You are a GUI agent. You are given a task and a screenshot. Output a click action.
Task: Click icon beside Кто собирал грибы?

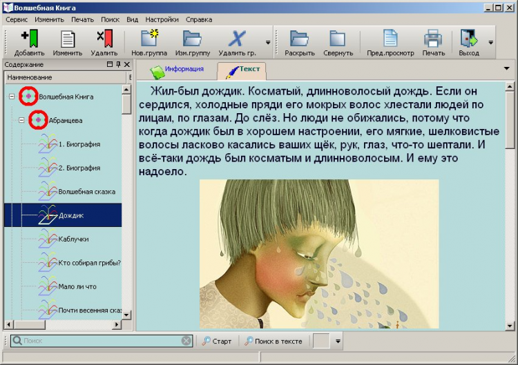point(48,263)
